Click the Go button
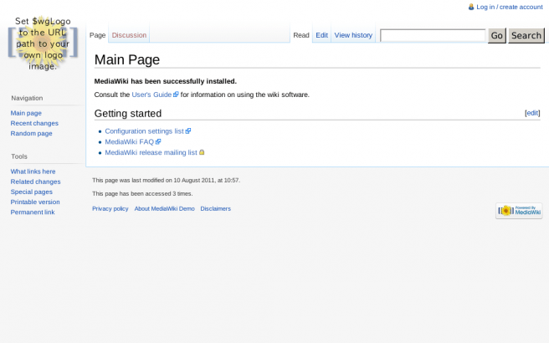The height and width of the screenshot is (343, 549). (x=497, y=36)
